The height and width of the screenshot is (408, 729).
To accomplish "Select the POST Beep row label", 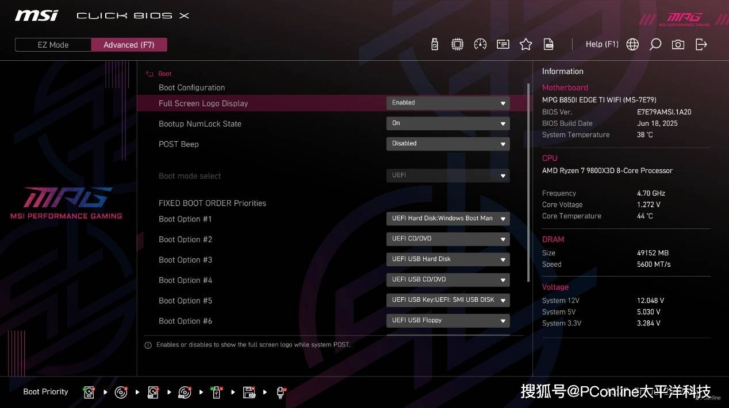I will (x=178, y=144).
